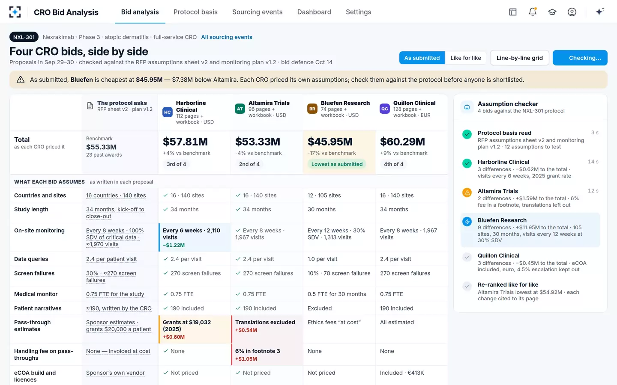Click the AT Altamira Trials badge

[x=240, y=109]
